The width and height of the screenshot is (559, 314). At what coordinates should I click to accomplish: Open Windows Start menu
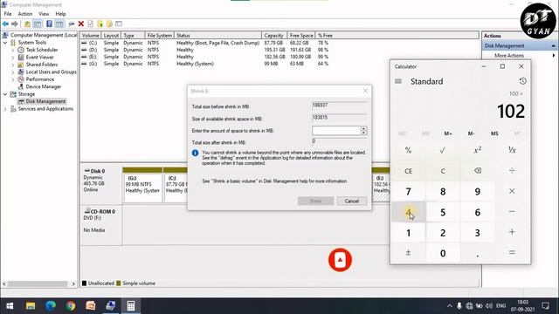pos(10,306)
